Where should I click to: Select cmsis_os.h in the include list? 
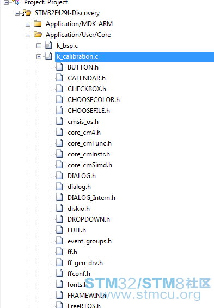tap(83, 122)
